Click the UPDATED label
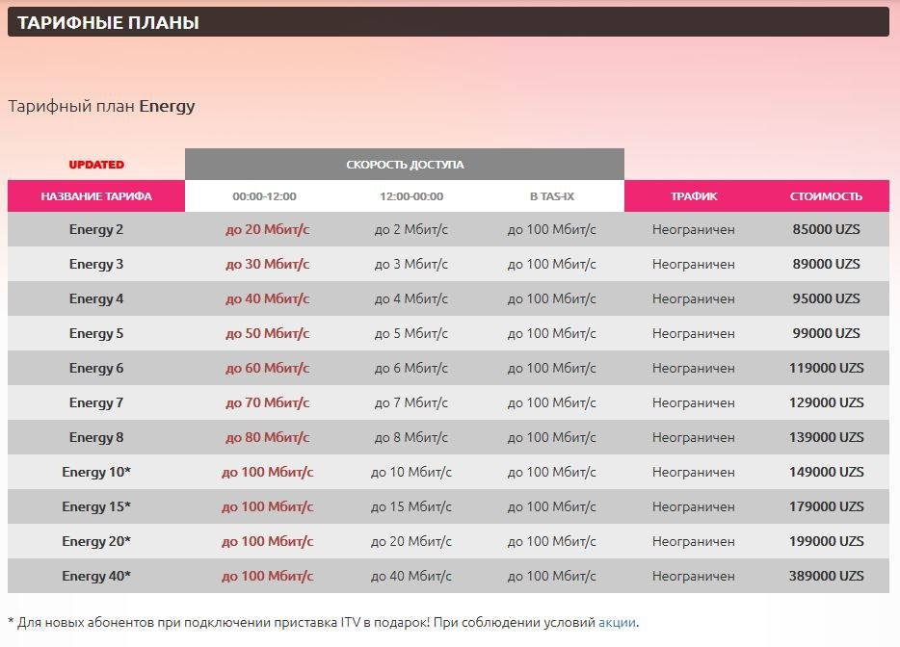This screenshot has width=900, height=647. coord(96,165)
